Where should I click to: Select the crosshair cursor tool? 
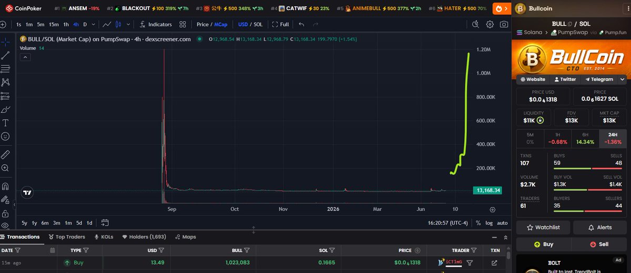tap(6, 41)
